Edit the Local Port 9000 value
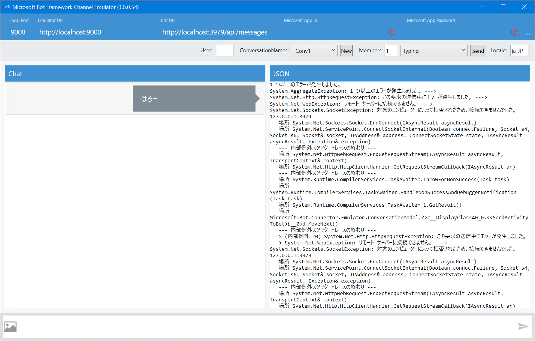The image size is (535, 341). pos(18,32)
